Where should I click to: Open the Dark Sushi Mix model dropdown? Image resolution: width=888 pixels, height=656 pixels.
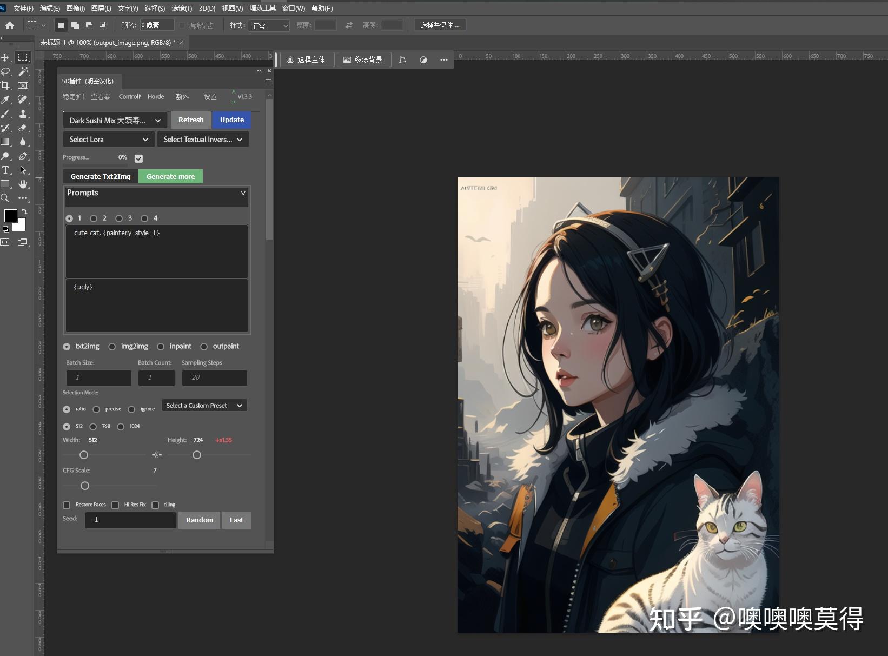point(114,120)
